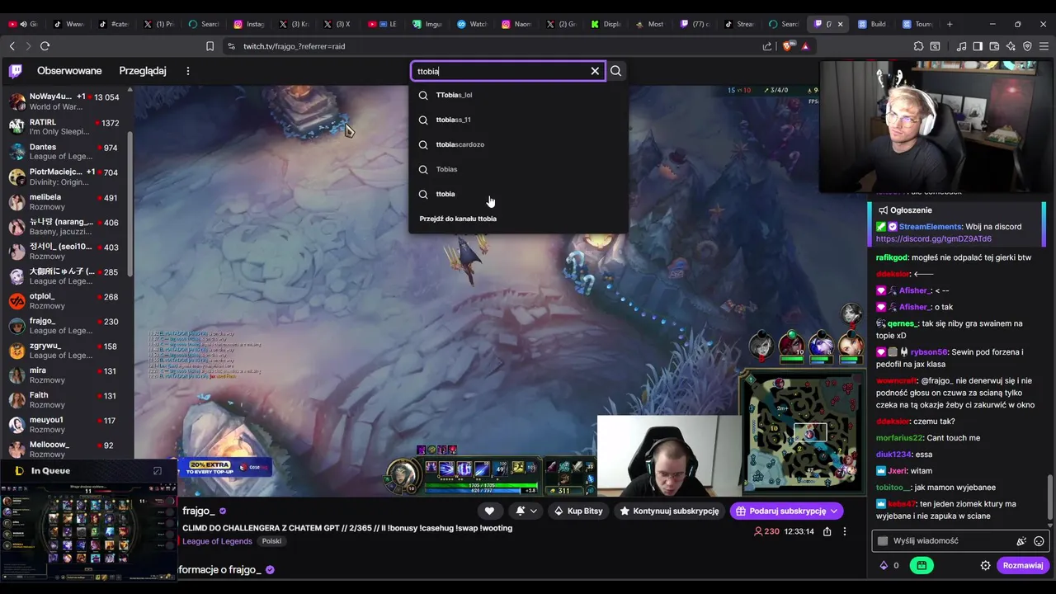
Task: Go back in the browser
Action: pyautogui.click(x=12, y=46)
